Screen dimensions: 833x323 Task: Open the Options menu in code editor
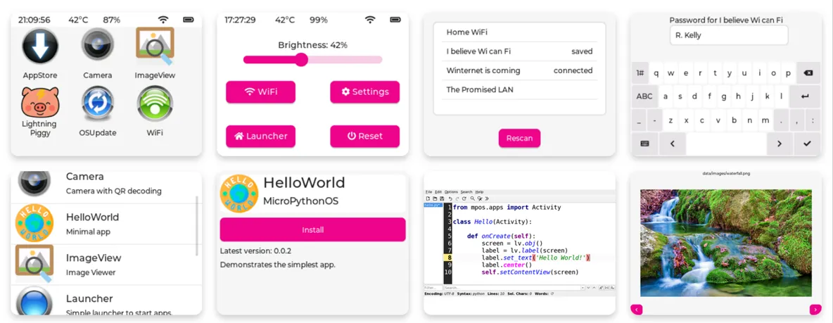[x=450, y=192]
